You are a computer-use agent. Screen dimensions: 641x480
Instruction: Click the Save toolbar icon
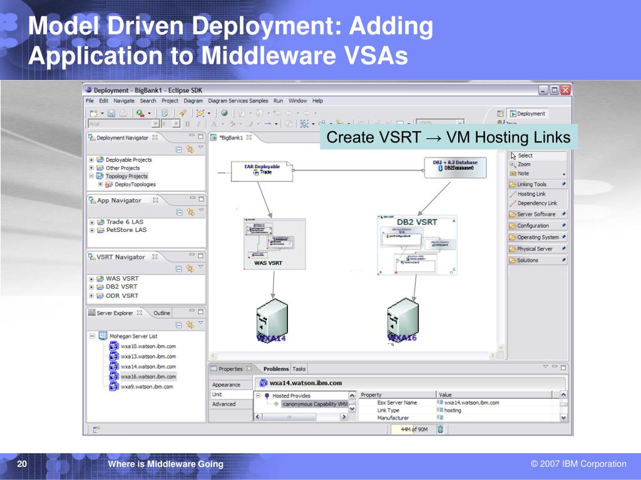tap(111, 113)
